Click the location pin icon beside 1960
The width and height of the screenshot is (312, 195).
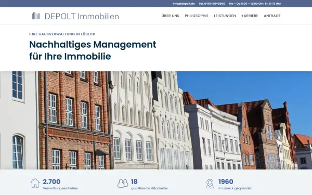coord(210,184)
